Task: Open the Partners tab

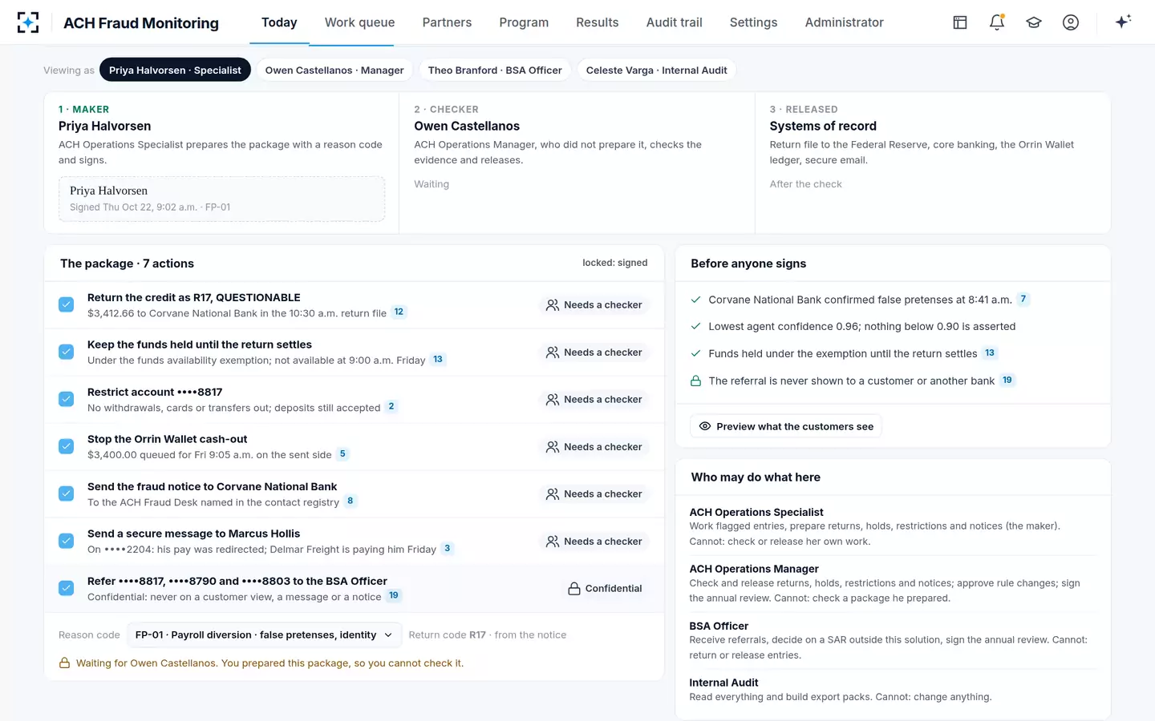Action: click(x=447, y=22)
